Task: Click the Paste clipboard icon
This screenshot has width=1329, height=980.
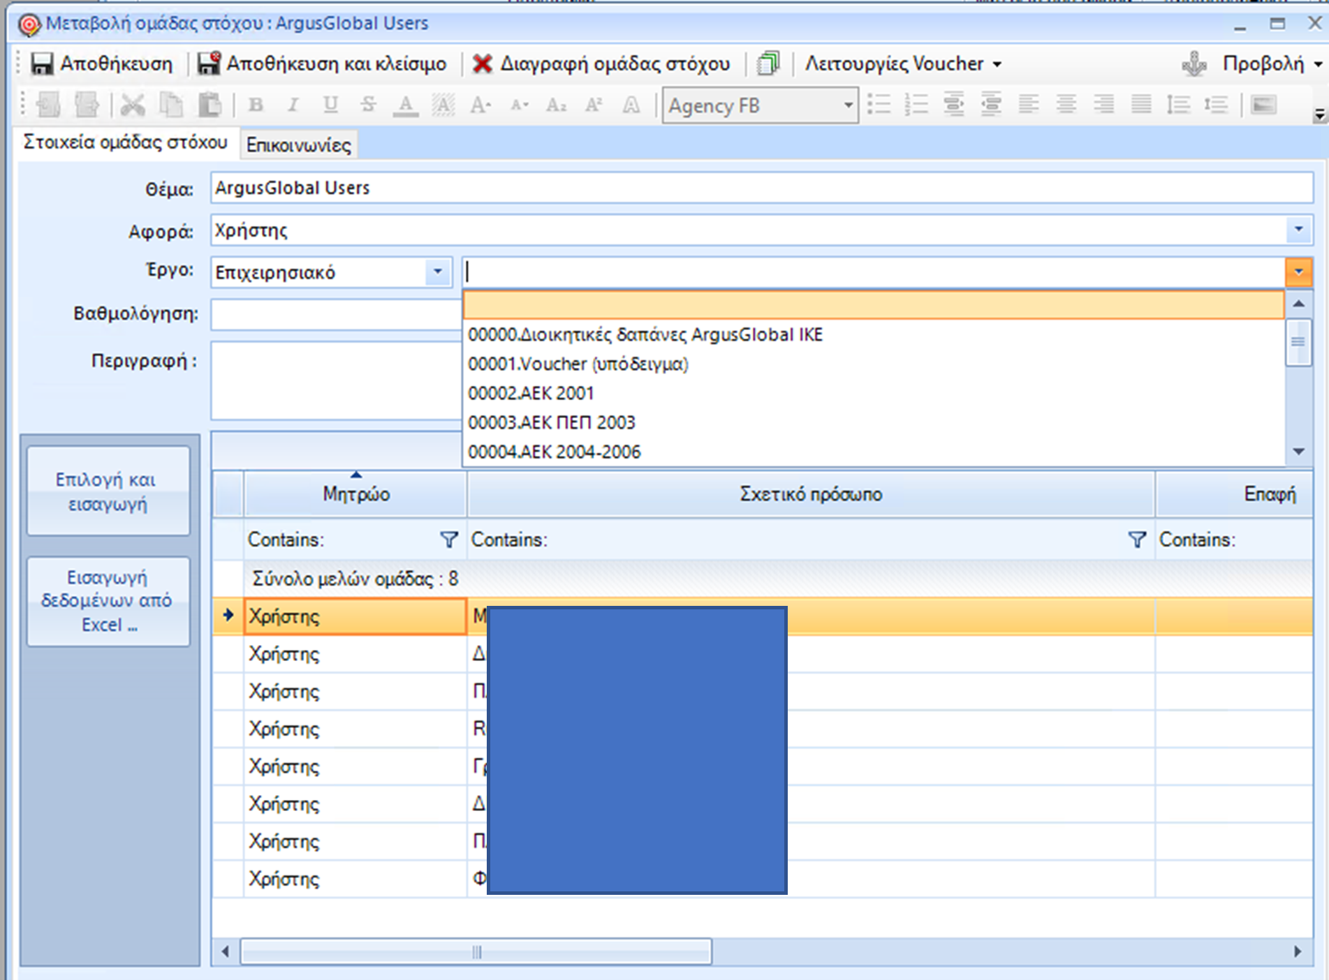Action: coord(209,105)
